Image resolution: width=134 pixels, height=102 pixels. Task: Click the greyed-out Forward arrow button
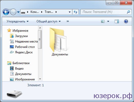[x=13, y=12]
